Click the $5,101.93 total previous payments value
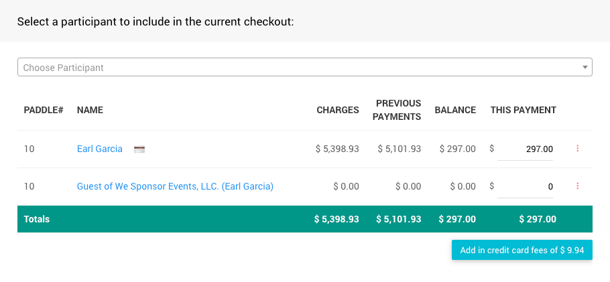This screenshot has height=282, width=610. click(x=398, y=219)
